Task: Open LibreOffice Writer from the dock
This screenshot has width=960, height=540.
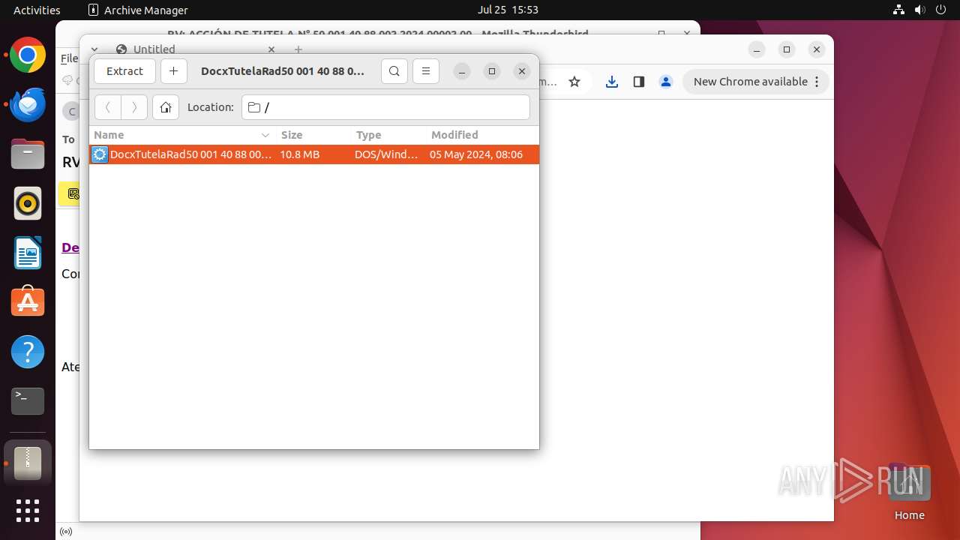Action: point(28,253)
